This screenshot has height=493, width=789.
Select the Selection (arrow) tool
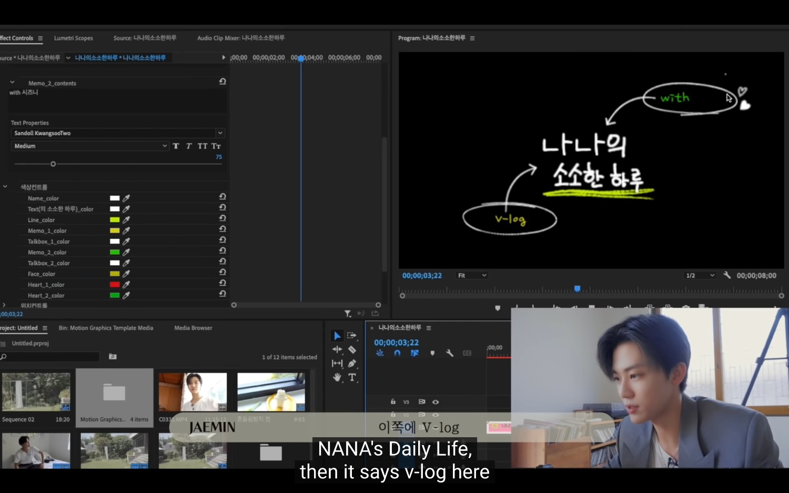337,336
